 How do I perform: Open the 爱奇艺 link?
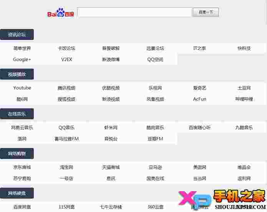(199, 88)
